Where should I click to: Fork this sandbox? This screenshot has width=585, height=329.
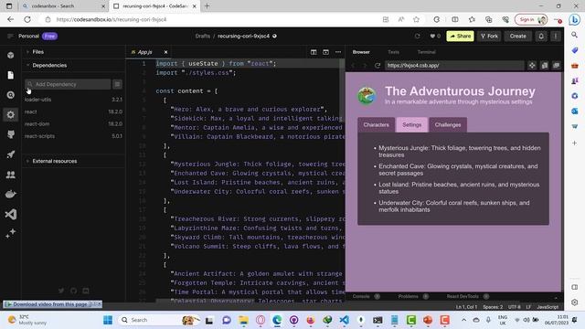489,37
